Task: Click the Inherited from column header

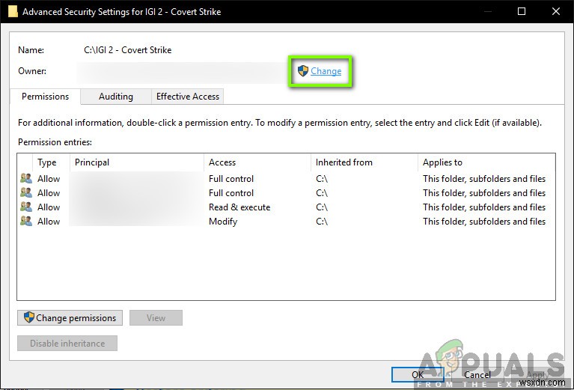Action: [344, 162]
